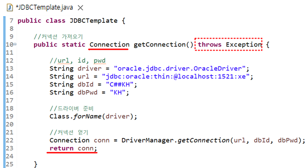Click the url variable declaration on line 14
Screen dimensions: 307x168
83,77
